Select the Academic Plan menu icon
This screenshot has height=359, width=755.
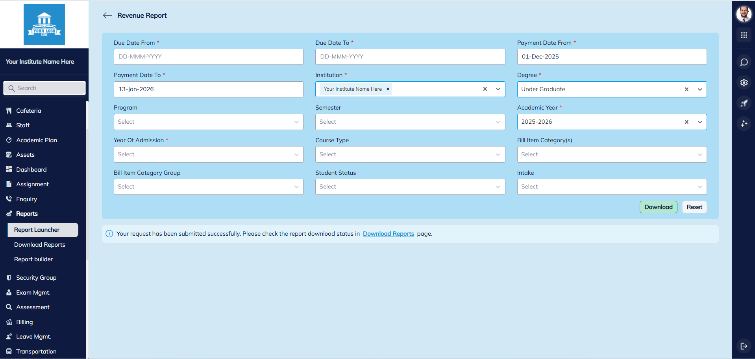[x=9, y=140]
